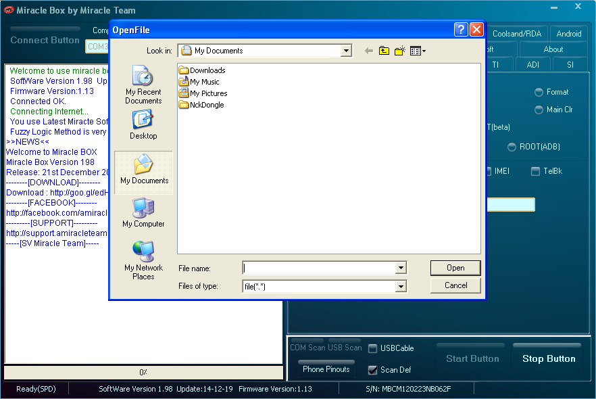Create a new folder icon in OpenFile dialog

tap(400, 51)
